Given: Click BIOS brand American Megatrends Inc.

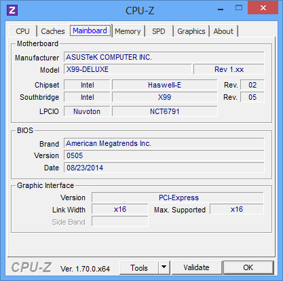Looking at the screenshot, I should pos(164,143).
